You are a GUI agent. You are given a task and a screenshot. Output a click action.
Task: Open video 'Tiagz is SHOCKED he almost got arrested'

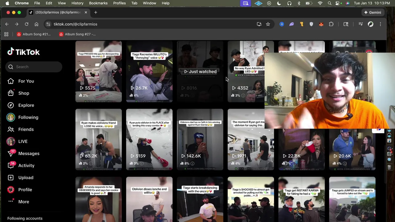[251, 199]
